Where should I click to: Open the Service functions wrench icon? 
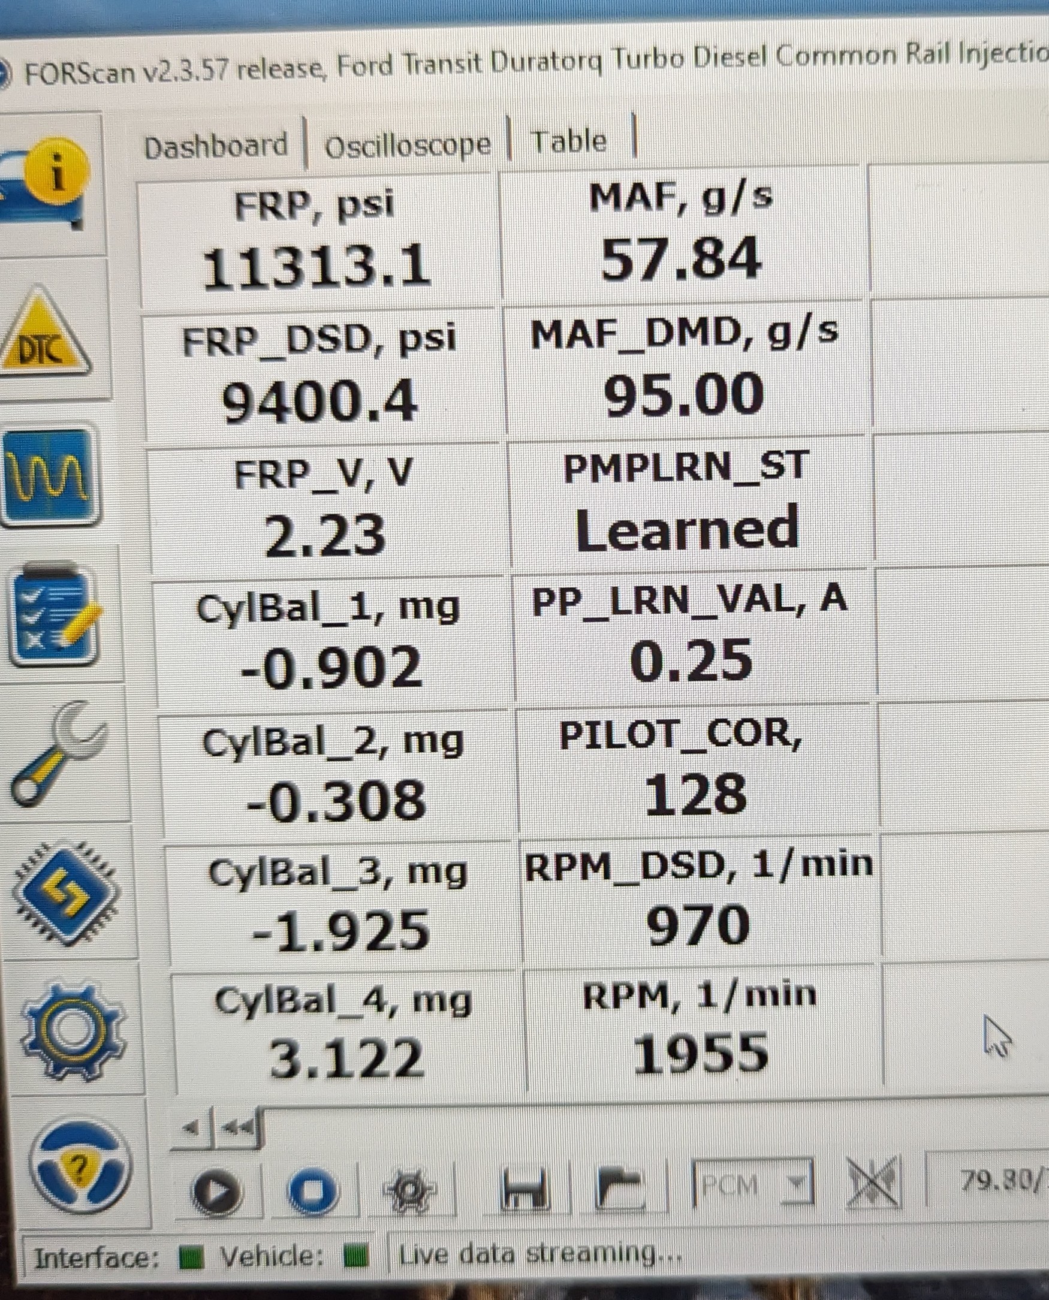58,753
